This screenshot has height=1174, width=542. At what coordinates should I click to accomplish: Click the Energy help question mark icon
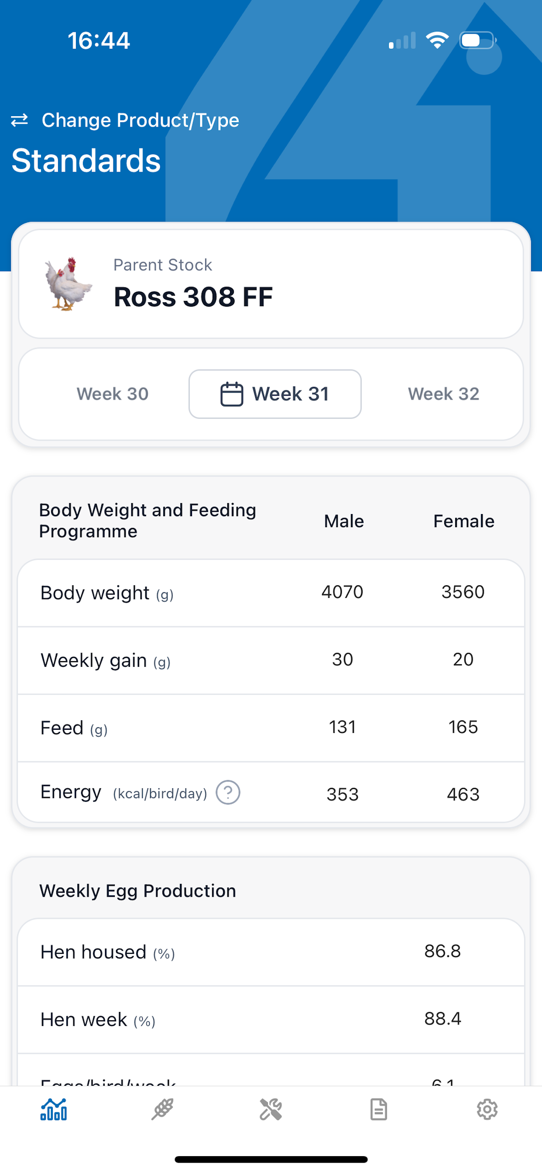(x=228, y=793)
